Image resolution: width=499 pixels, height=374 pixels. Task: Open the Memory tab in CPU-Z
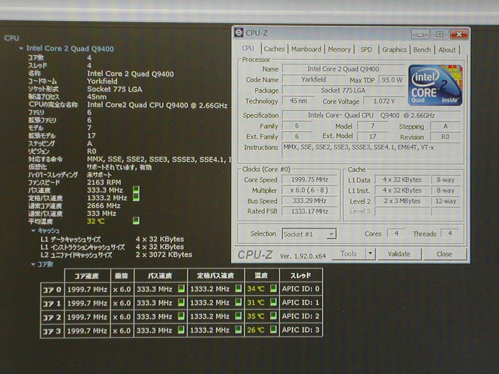coord(339,49)
